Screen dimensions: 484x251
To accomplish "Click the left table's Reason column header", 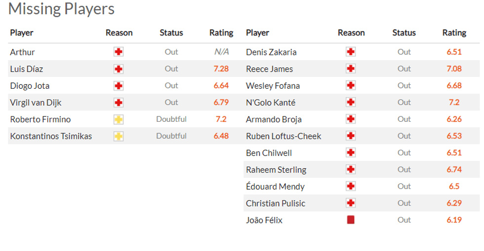I will [119, 33].
